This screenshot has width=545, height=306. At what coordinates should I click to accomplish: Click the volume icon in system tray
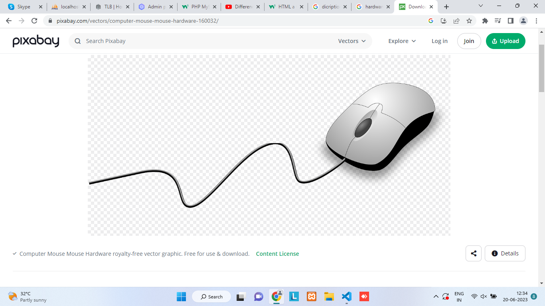point(484,296)
